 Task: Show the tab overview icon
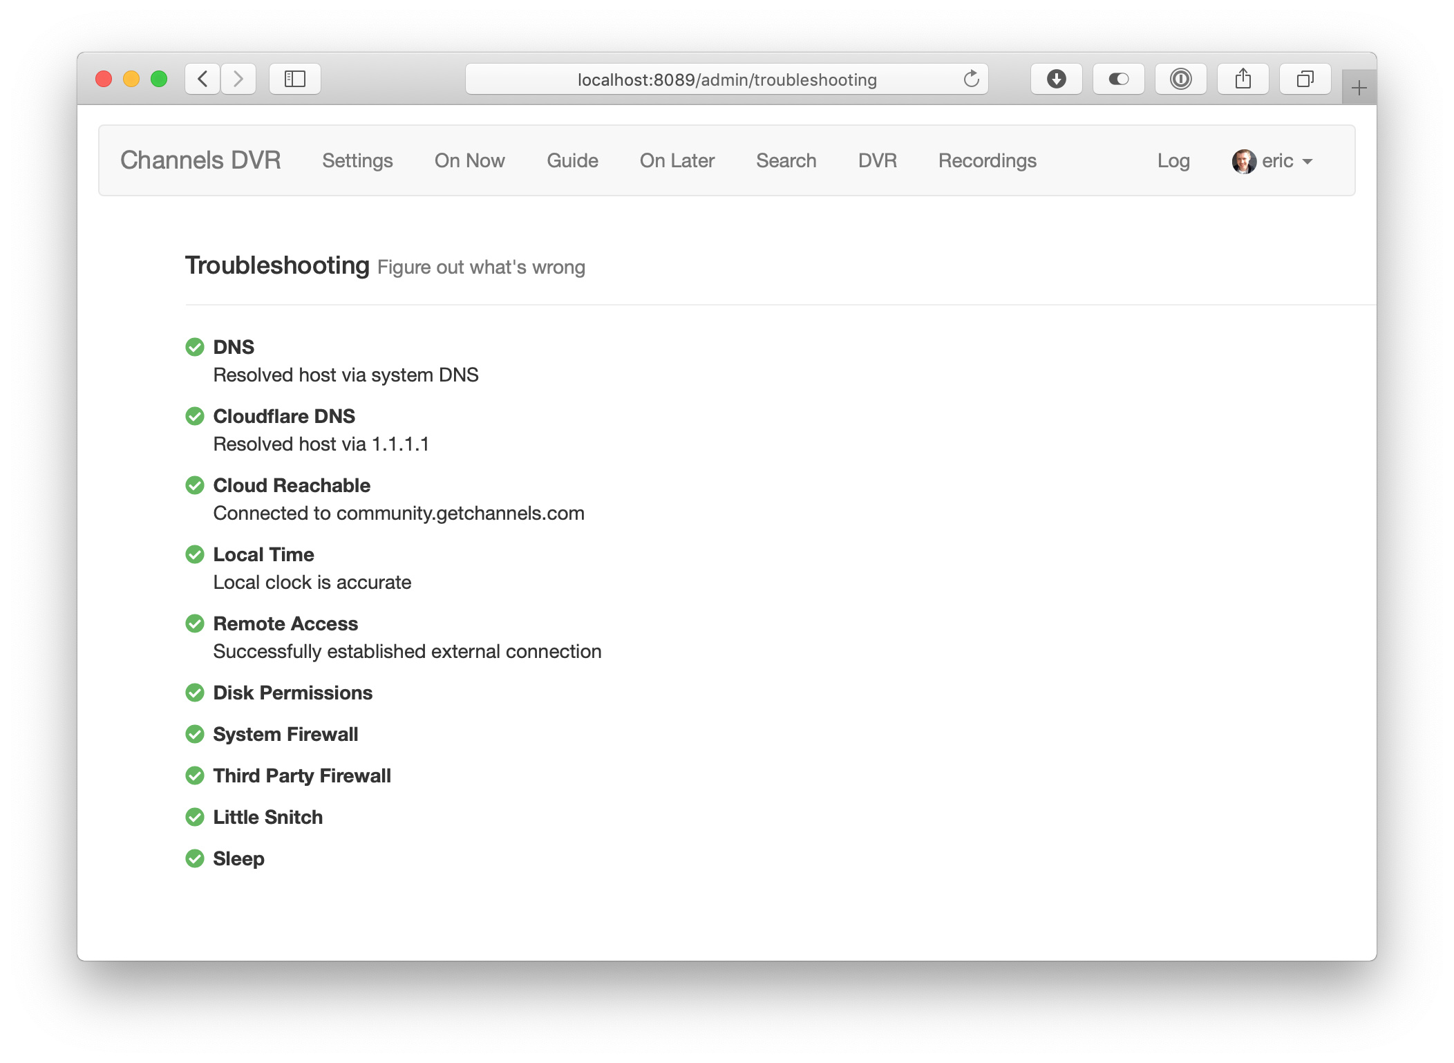coord(1305,79)
